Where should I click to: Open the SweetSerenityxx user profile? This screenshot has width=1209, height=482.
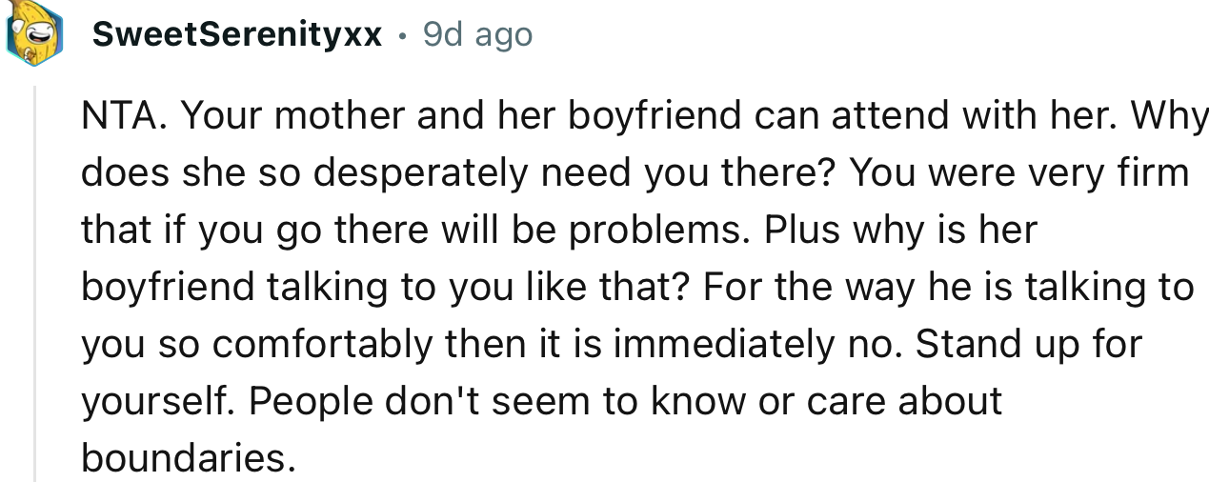tap(237, 36)
